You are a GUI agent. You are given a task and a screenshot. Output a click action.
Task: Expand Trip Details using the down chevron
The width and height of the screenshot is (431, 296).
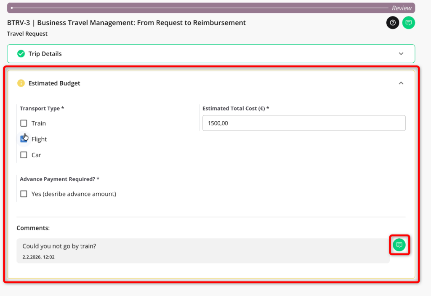(x=401, y=54)
